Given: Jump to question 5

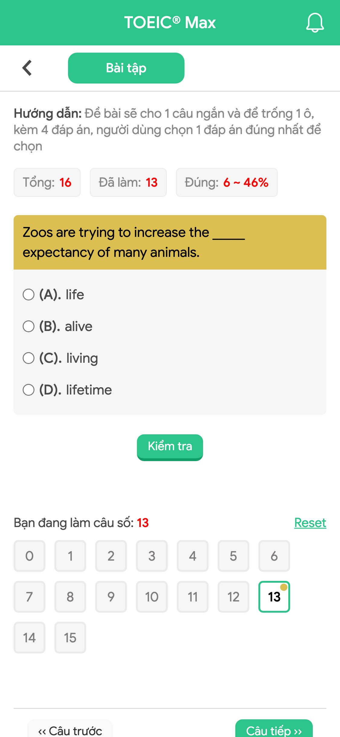Looking at the screenshot, I should click(233, 556).
